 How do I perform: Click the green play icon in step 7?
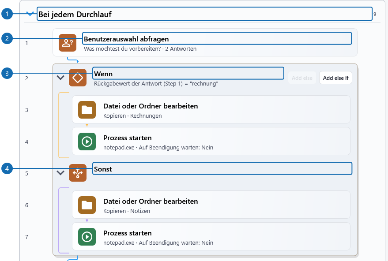pos(87,237)
